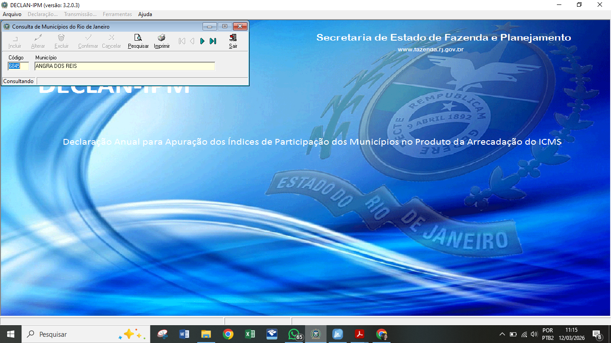Open File Explorer from the taskbar

(x=206, y=334)
